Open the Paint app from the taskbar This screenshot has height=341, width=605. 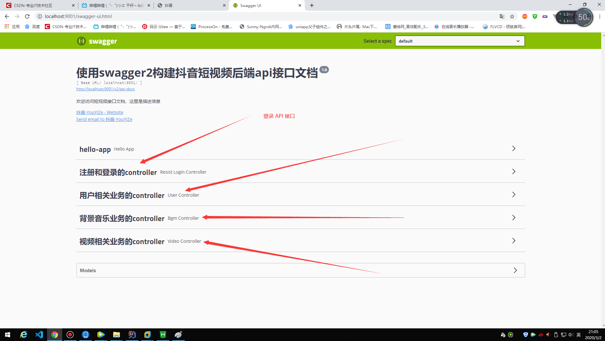point(178,335)
